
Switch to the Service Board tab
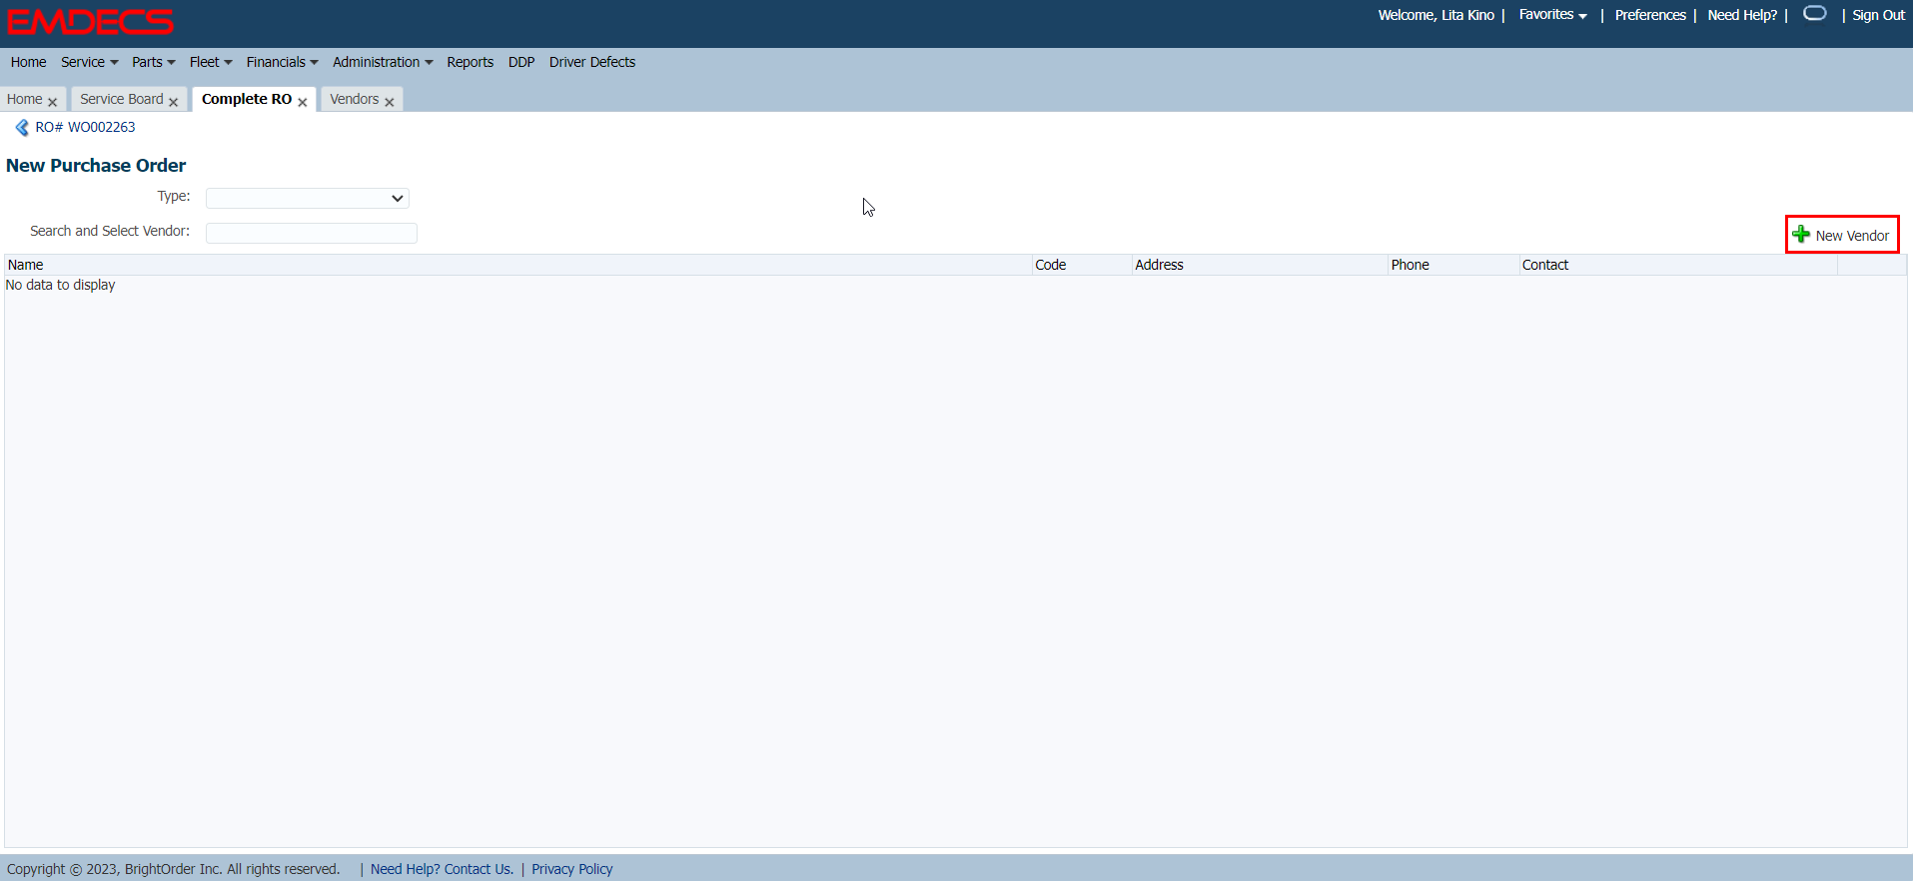[121, 99]
